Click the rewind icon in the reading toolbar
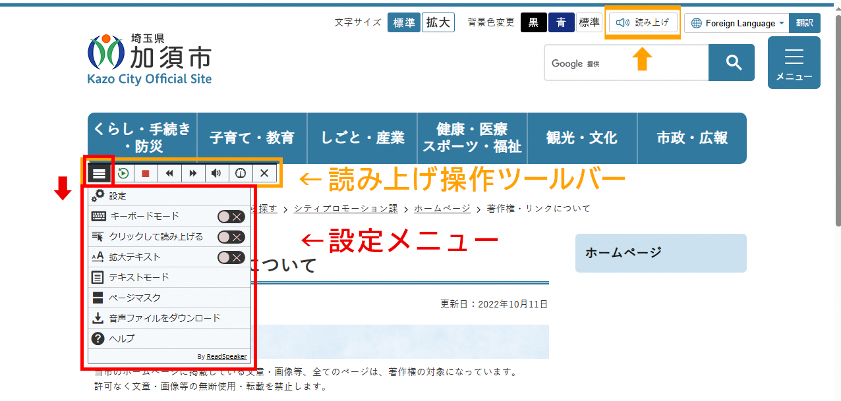 point(169,173)
